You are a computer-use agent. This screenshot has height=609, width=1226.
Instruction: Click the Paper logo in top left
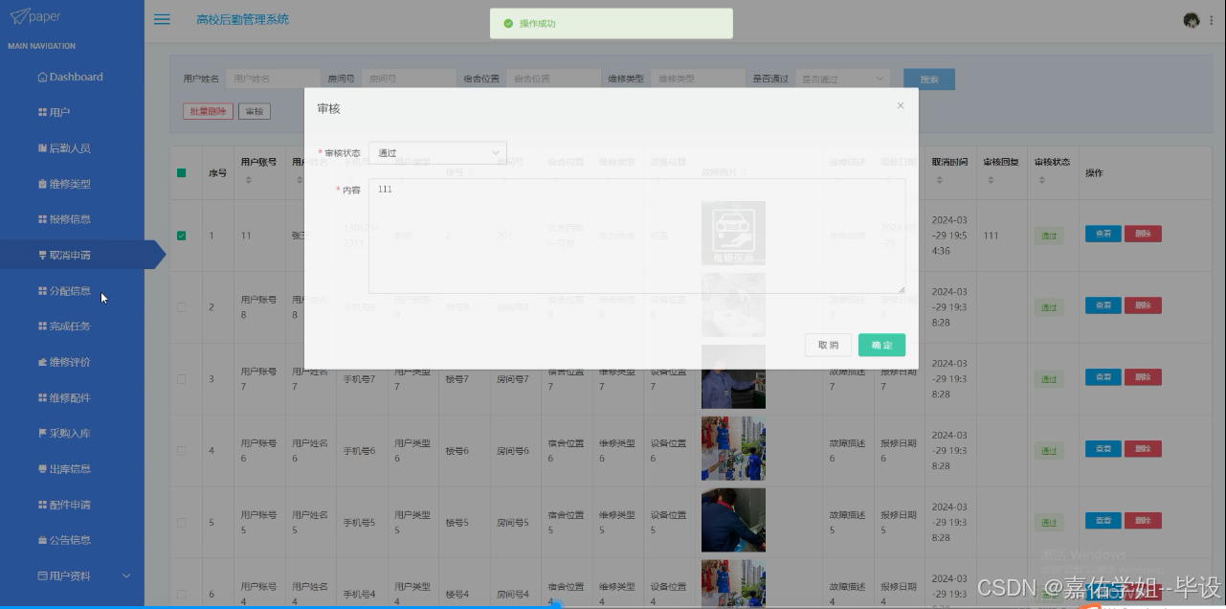tap(35, 15)
